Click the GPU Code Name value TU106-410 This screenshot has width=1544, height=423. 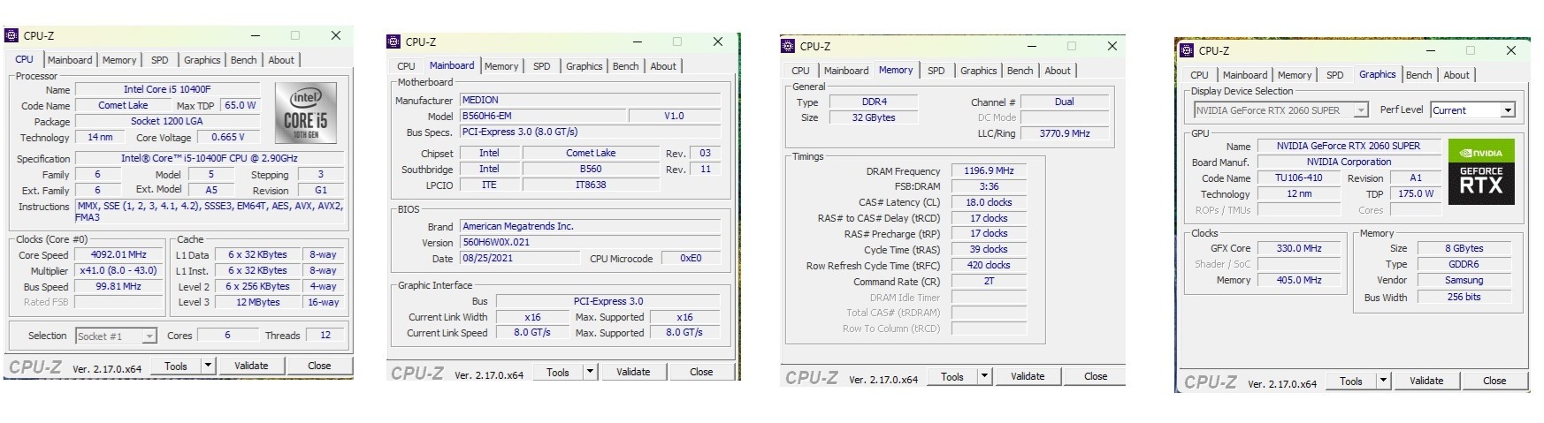pyautogui.click(x=1298, y=178)
